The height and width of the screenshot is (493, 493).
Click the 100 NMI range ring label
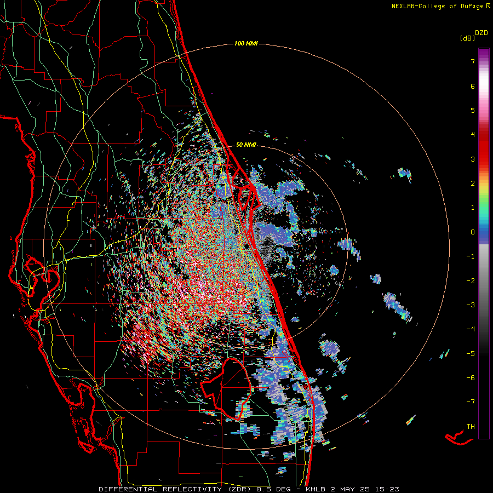coord(246,43)
